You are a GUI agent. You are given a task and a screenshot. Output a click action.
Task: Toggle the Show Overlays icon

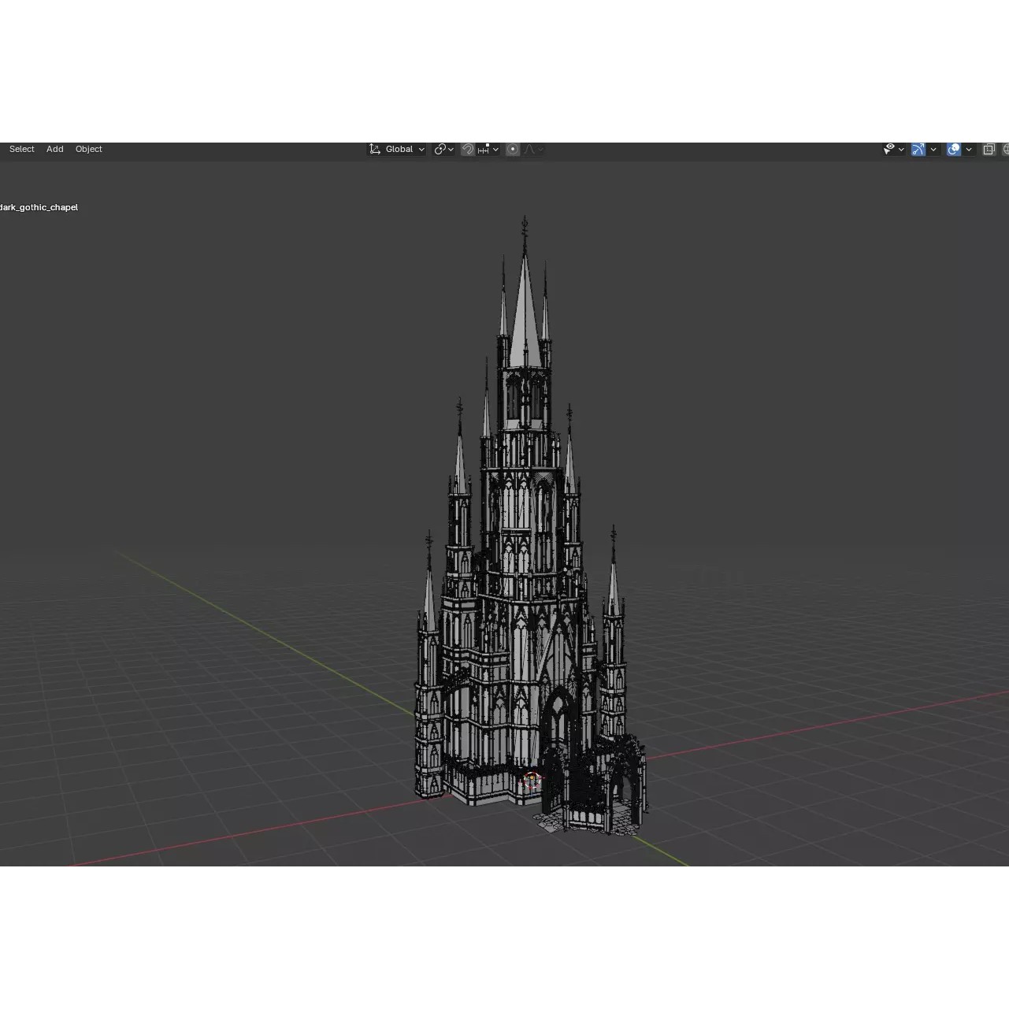point(954,149)
